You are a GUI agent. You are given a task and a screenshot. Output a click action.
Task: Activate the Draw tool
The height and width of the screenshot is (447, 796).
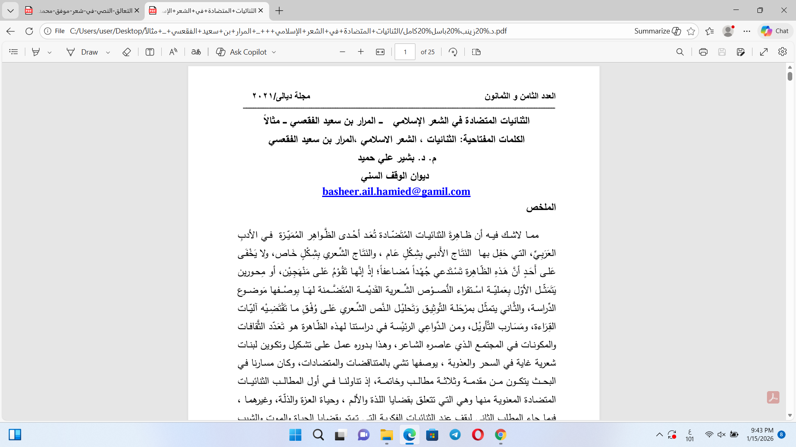[x=82, y=52]
